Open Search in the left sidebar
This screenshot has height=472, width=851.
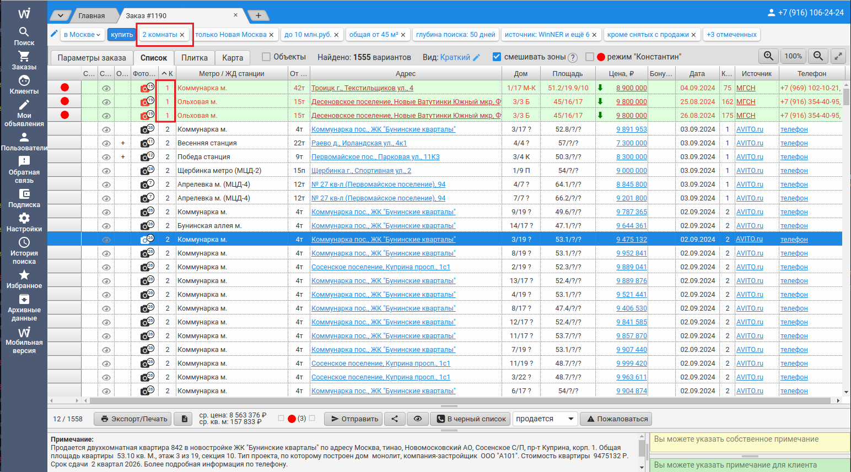[24, 36]
